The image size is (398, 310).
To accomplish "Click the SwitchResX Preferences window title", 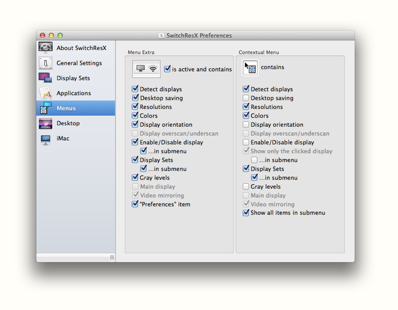I will tap(199, 35).
